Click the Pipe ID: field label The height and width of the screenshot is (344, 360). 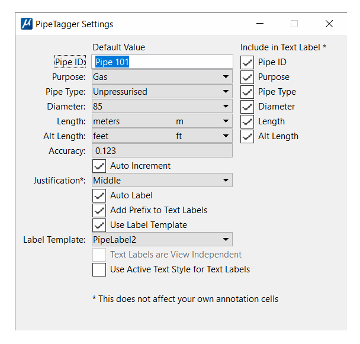point(70,62)
